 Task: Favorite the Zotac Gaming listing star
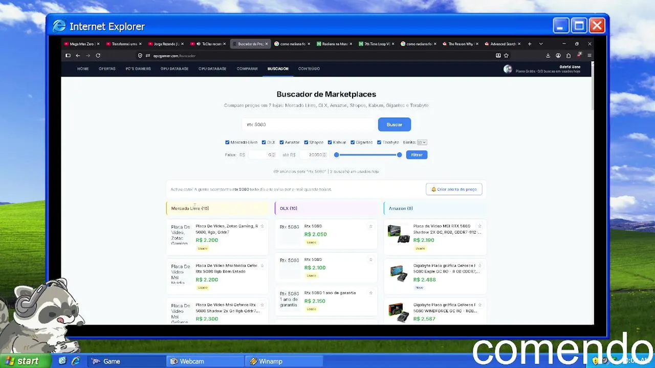[262, 226]
